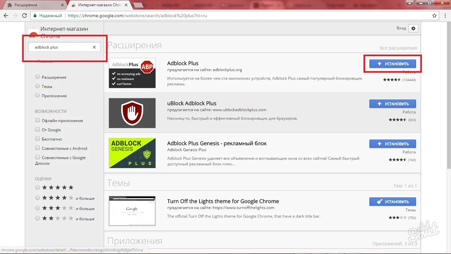Open uBlock Adblock Plus hand icon thumbnail

(x=132, y=113)
